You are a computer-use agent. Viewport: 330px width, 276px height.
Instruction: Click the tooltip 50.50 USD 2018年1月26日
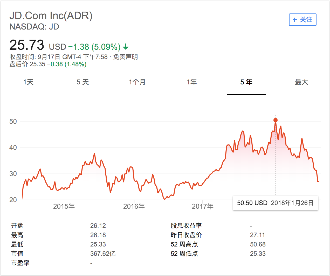[x=275, y=203]
